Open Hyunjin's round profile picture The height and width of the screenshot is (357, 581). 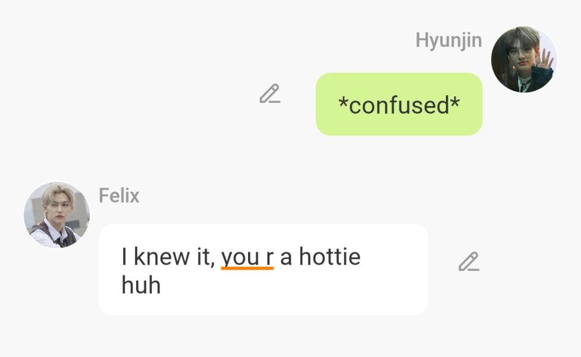524,59
